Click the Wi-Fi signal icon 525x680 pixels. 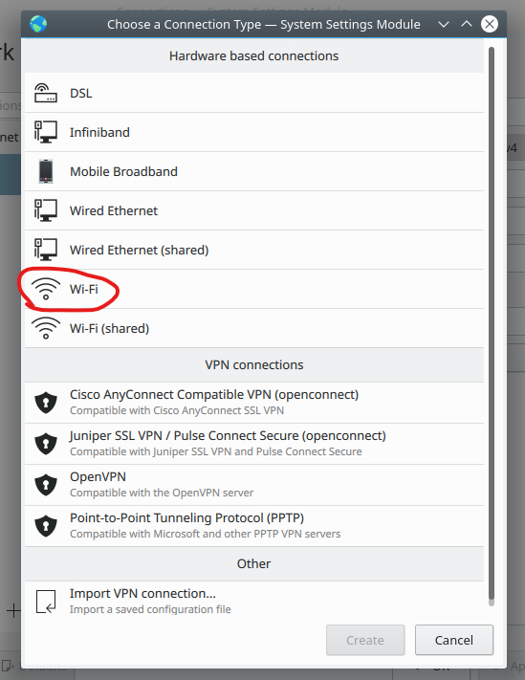click(x=46, y=289)
